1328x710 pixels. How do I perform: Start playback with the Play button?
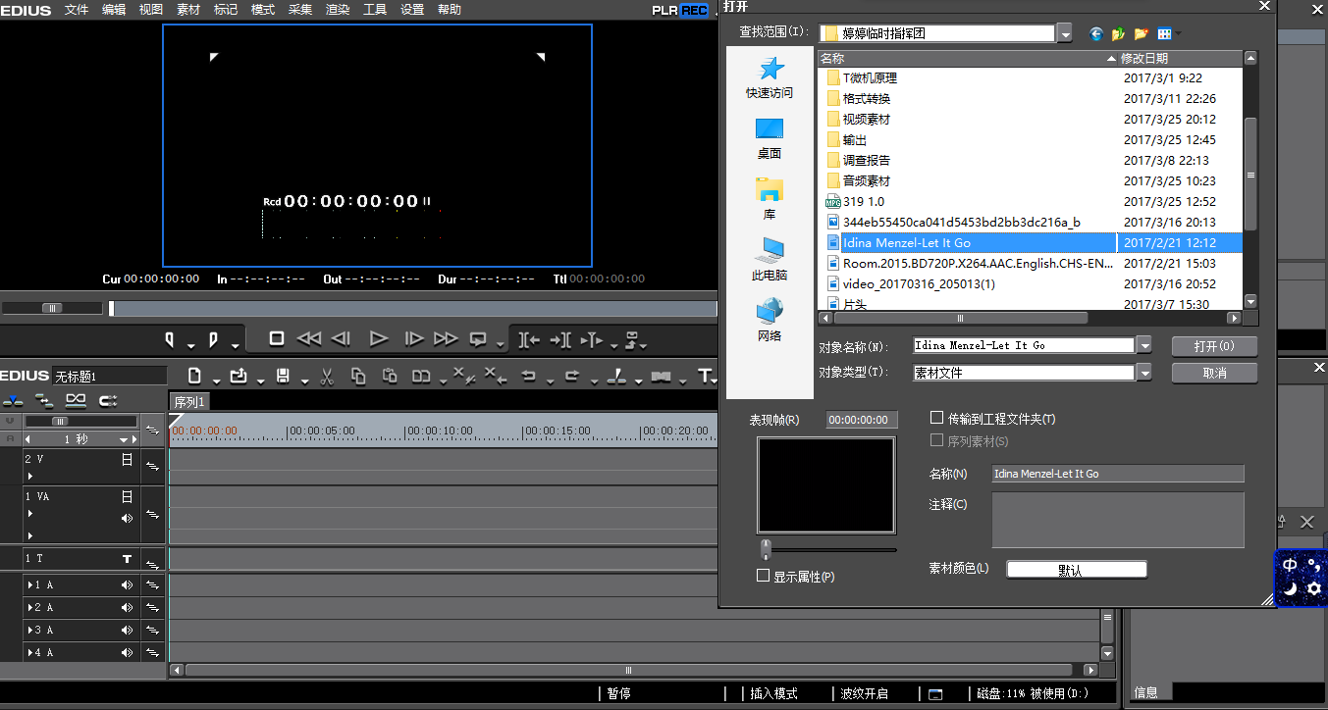tap(379, 338)
